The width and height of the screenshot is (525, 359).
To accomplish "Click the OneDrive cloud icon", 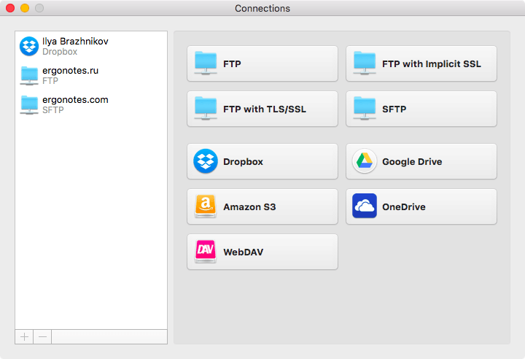I will pos(365,206).
